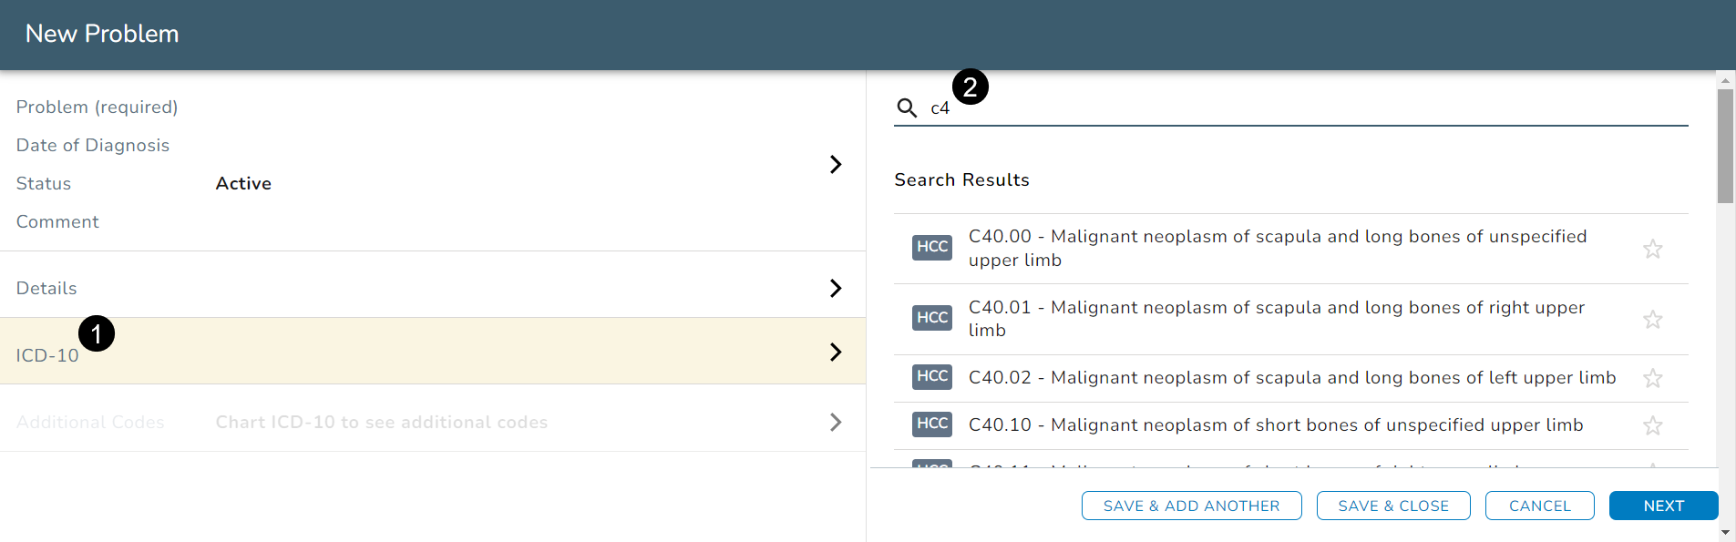Click HCC badge beside C40.01
The width and height of the screenshot is (1736, 542).
pyautogui.click(x=931, y=318)
